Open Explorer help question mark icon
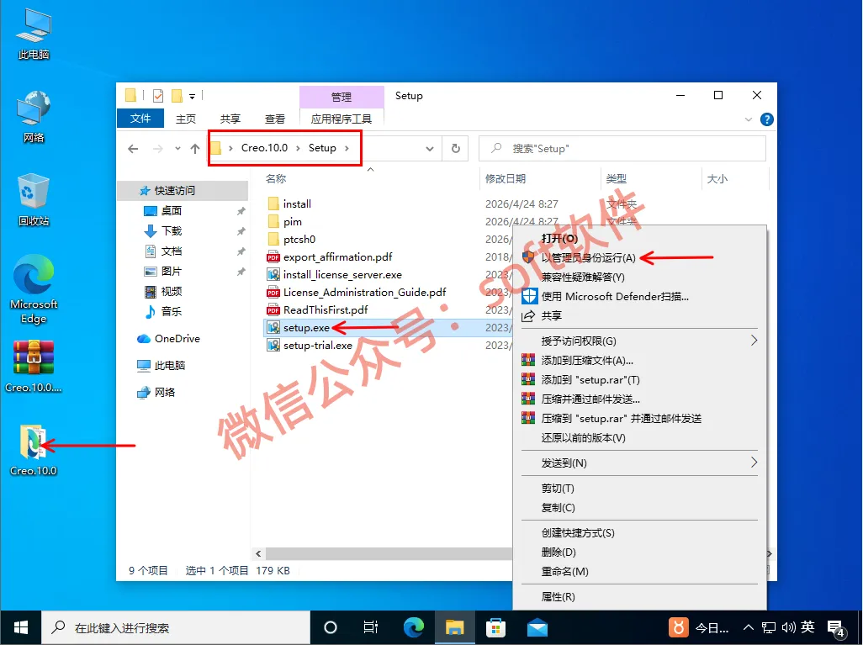 766,119
